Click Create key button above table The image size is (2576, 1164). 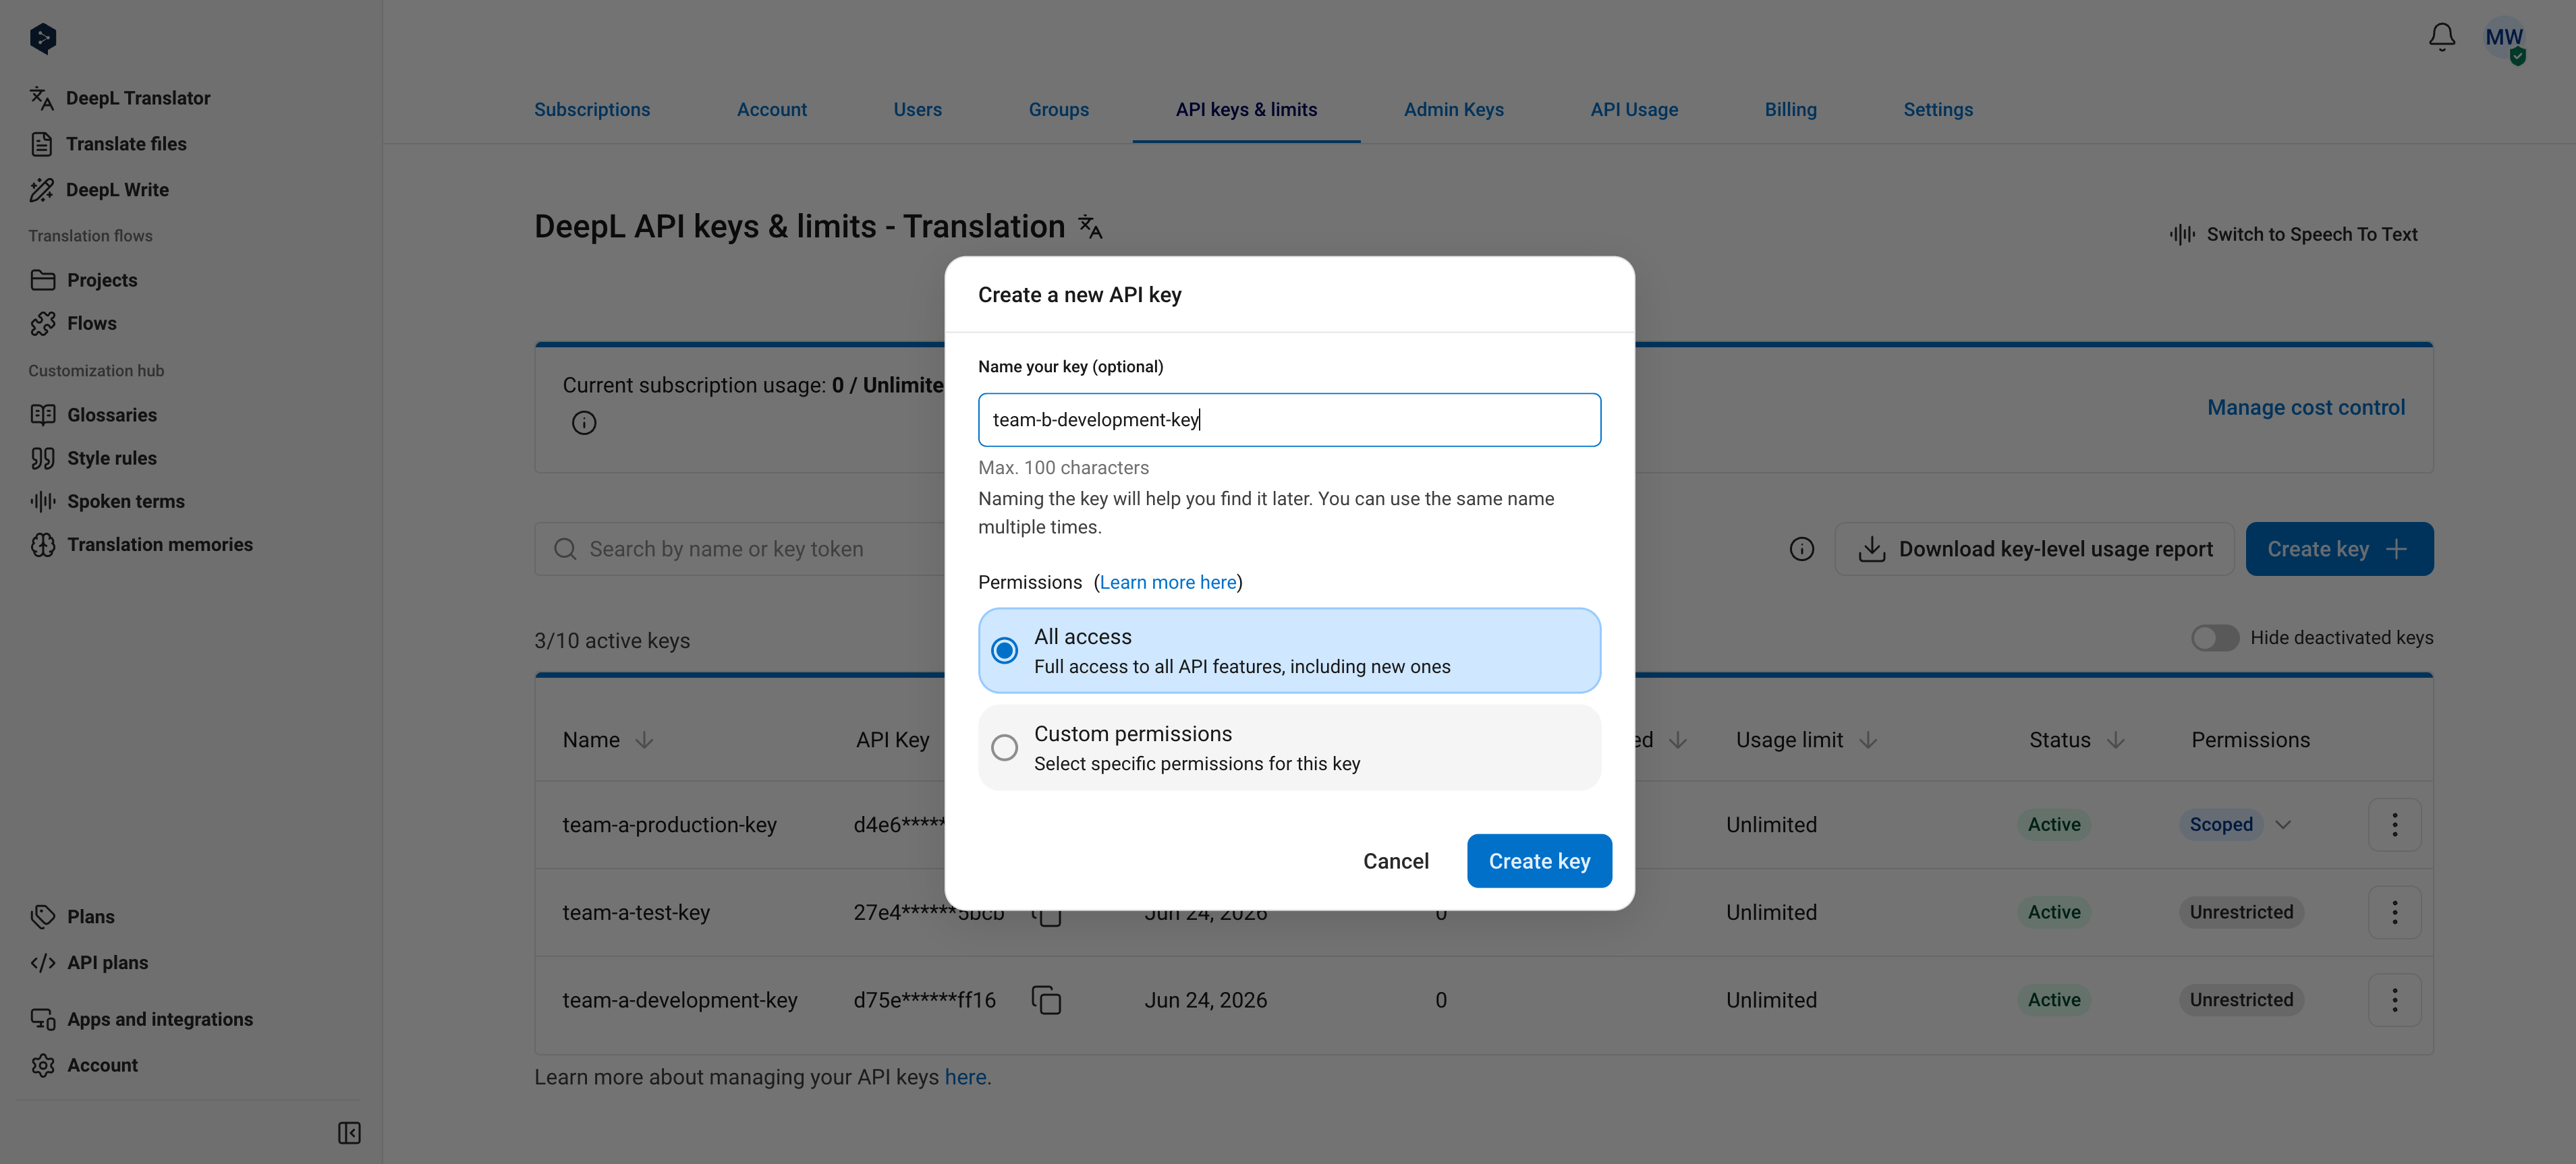point(2339,550)
